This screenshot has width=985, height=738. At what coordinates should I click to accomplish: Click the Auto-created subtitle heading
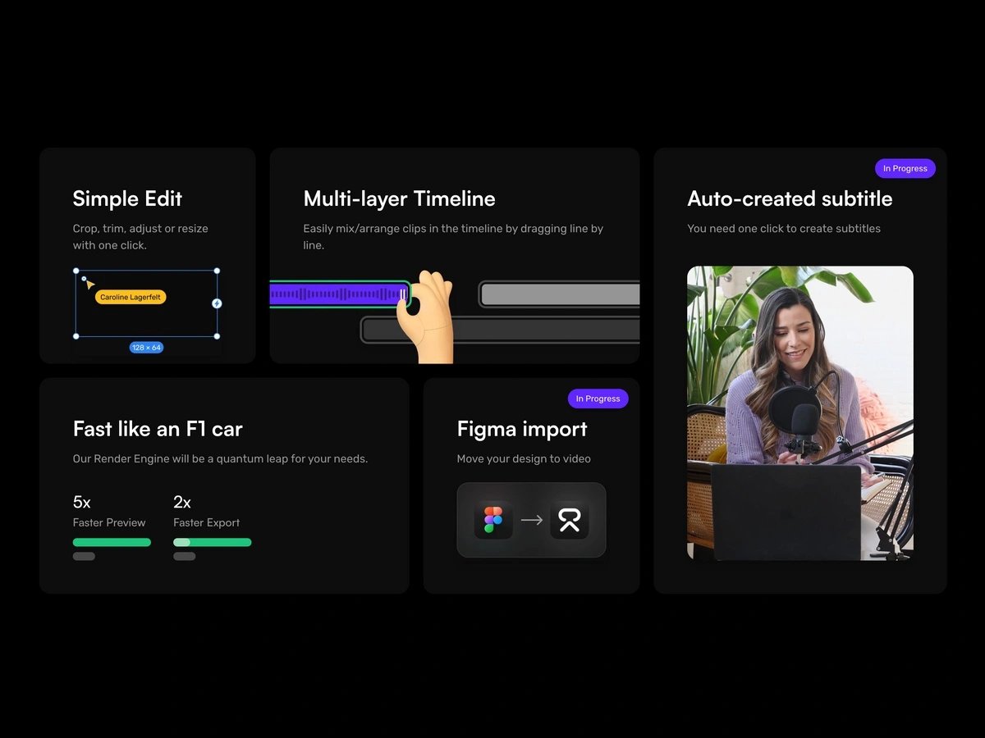(790, 198)
